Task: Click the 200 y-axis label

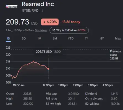Action: coord(8,82)
